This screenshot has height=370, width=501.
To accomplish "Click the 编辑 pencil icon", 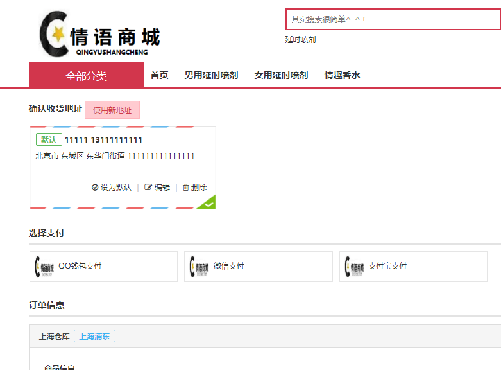I will point(148,187).
